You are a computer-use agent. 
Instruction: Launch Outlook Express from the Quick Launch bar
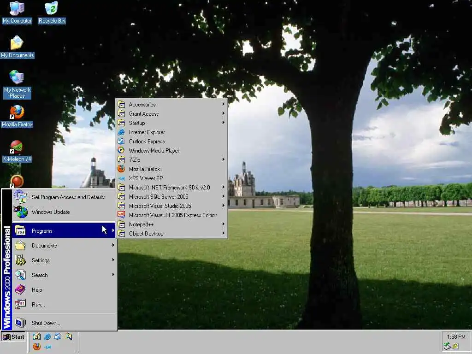click(58, 336)
